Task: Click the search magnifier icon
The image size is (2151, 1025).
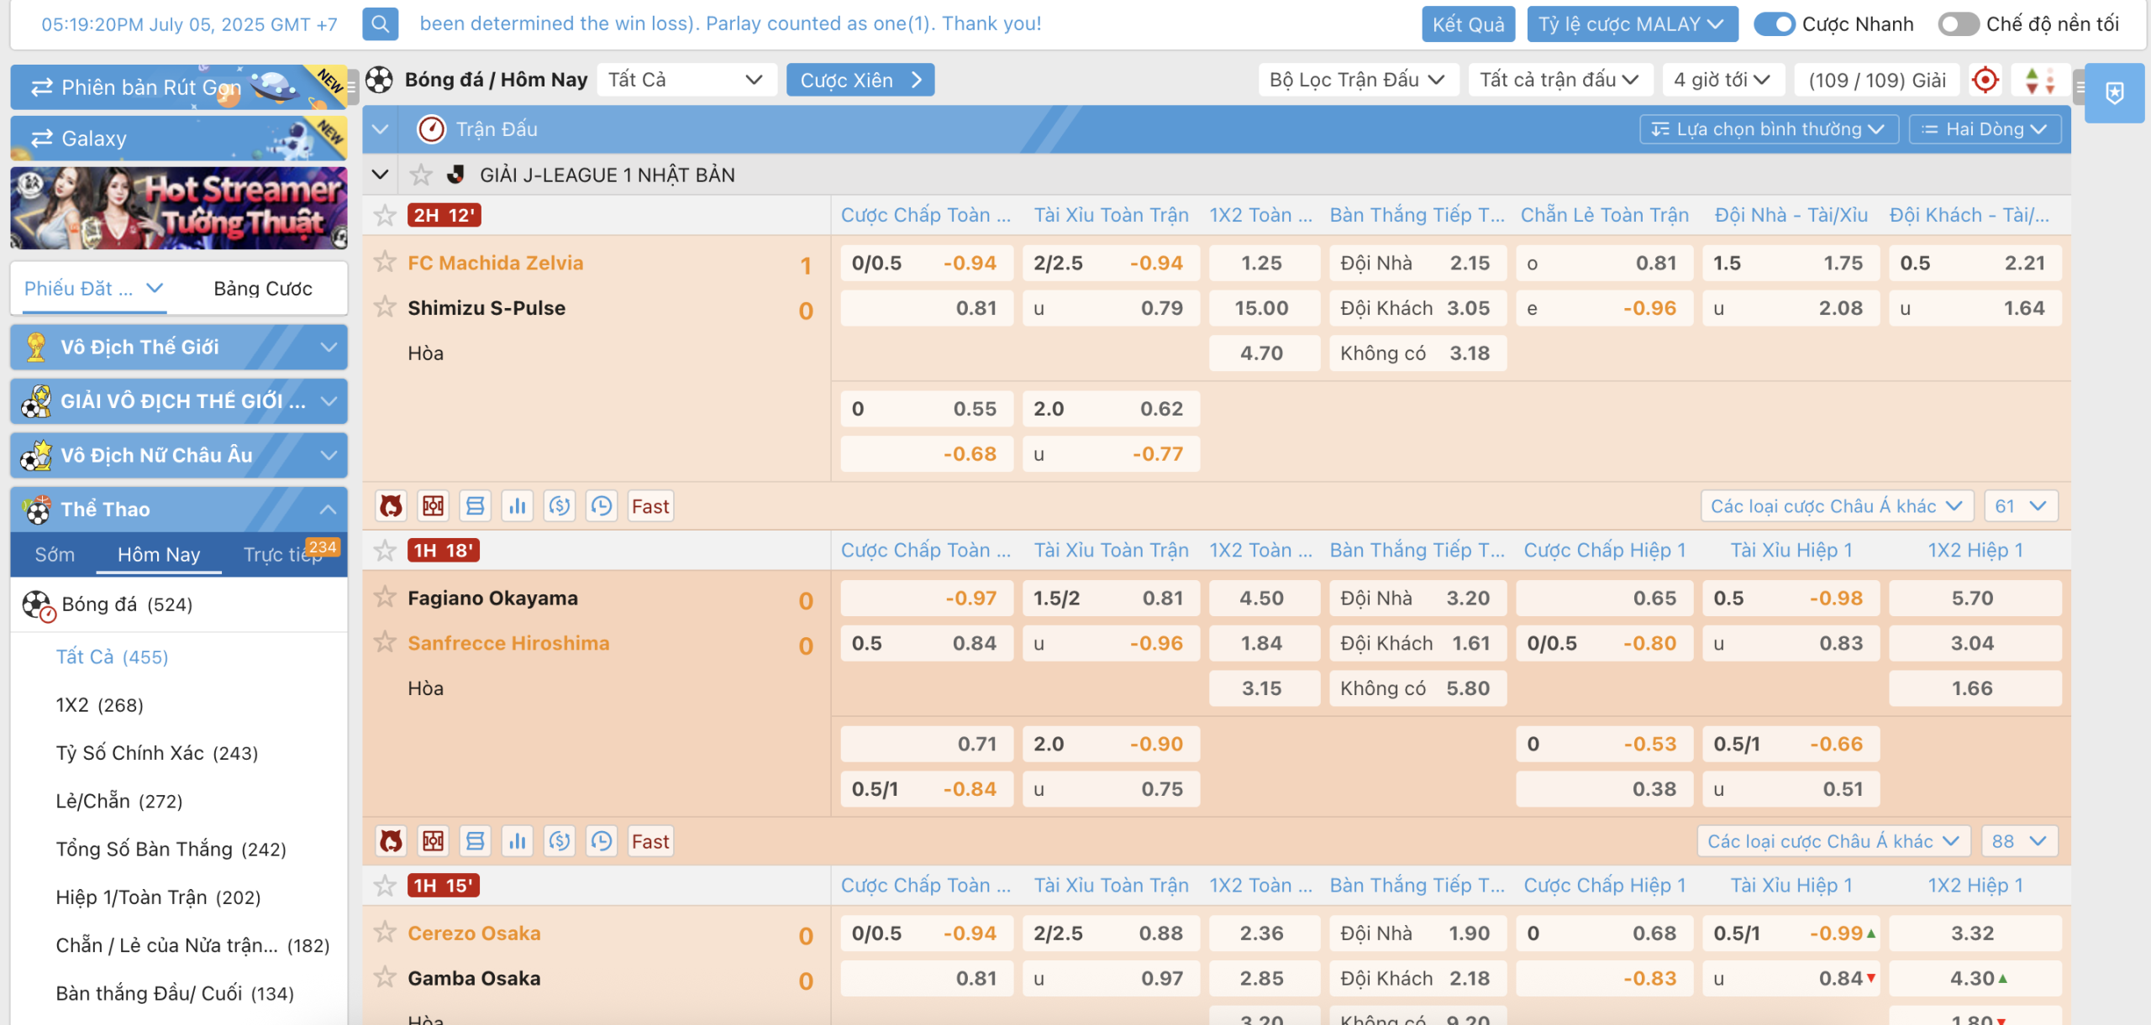Action: tap(380, 24)
